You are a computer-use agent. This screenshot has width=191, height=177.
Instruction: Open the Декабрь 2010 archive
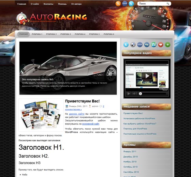coord(130,157)
